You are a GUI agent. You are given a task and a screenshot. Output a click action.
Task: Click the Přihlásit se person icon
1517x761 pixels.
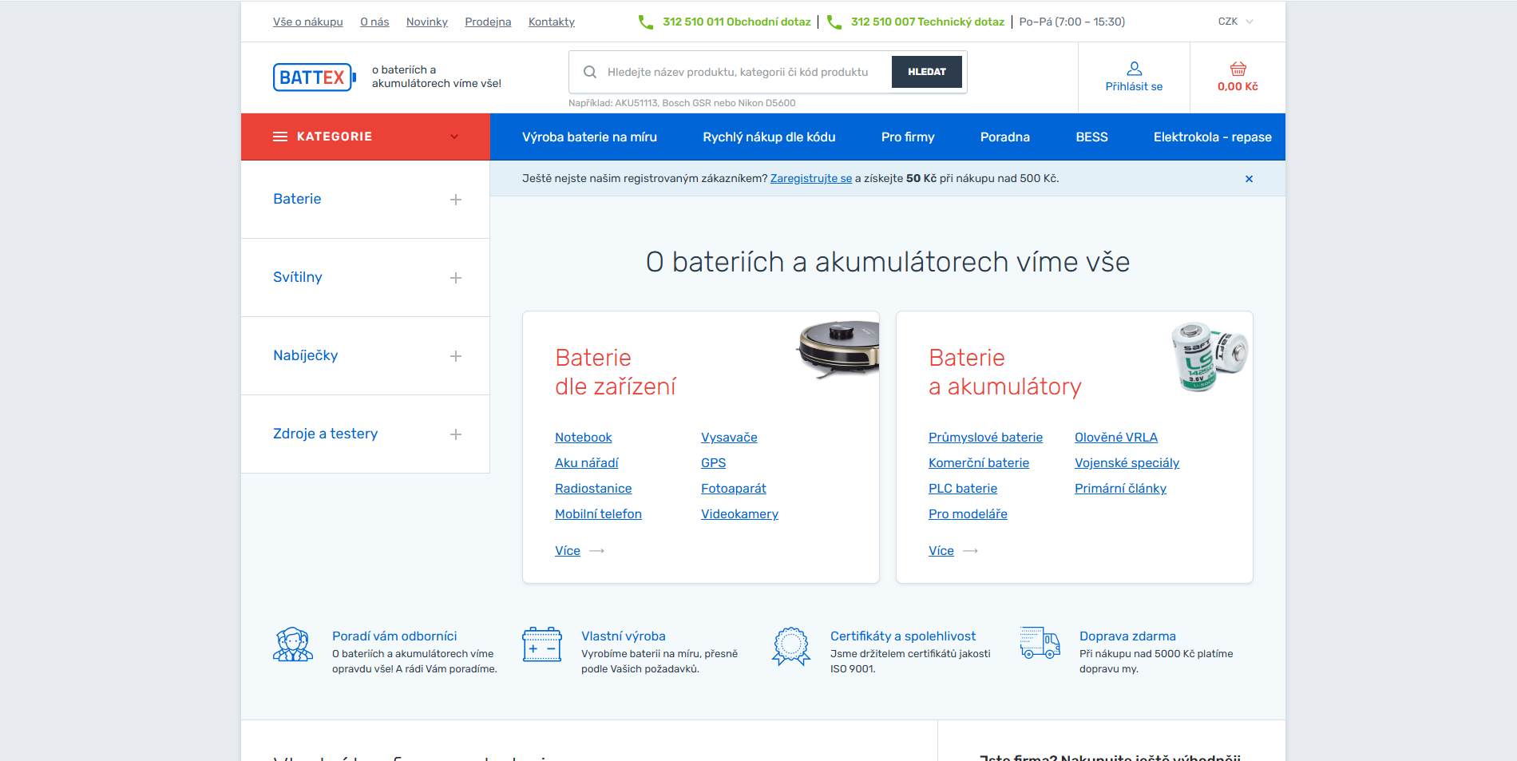click(x=1133, y=69)
